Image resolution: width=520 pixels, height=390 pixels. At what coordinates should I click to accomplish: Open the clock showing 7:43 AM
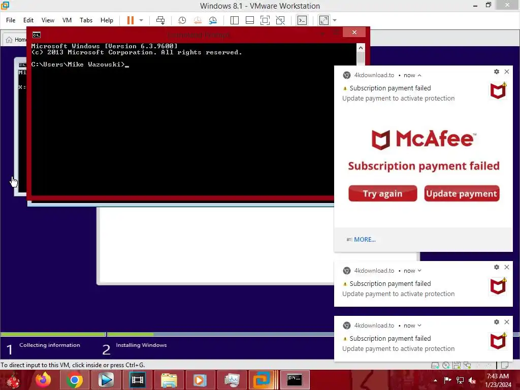tap(498, 380)
